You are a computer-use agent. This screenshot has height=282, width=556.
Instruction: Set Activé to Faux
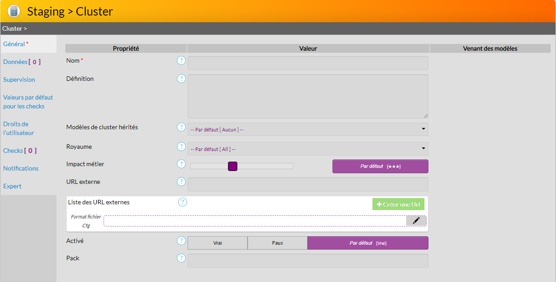click(277, 243)
